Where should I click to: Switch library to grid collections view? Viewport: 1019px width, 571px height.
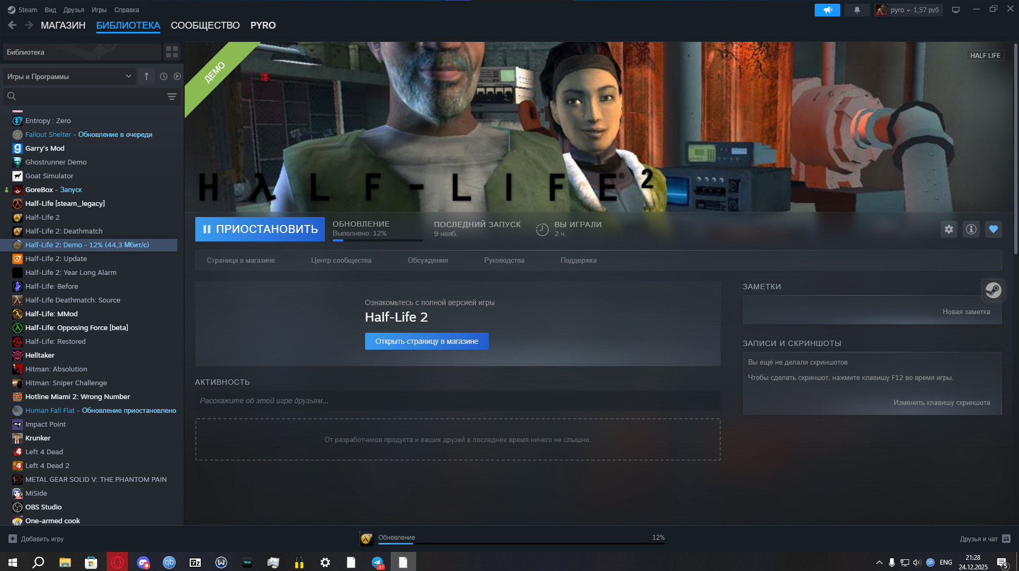pyautogui.click(x=171, y=52)
